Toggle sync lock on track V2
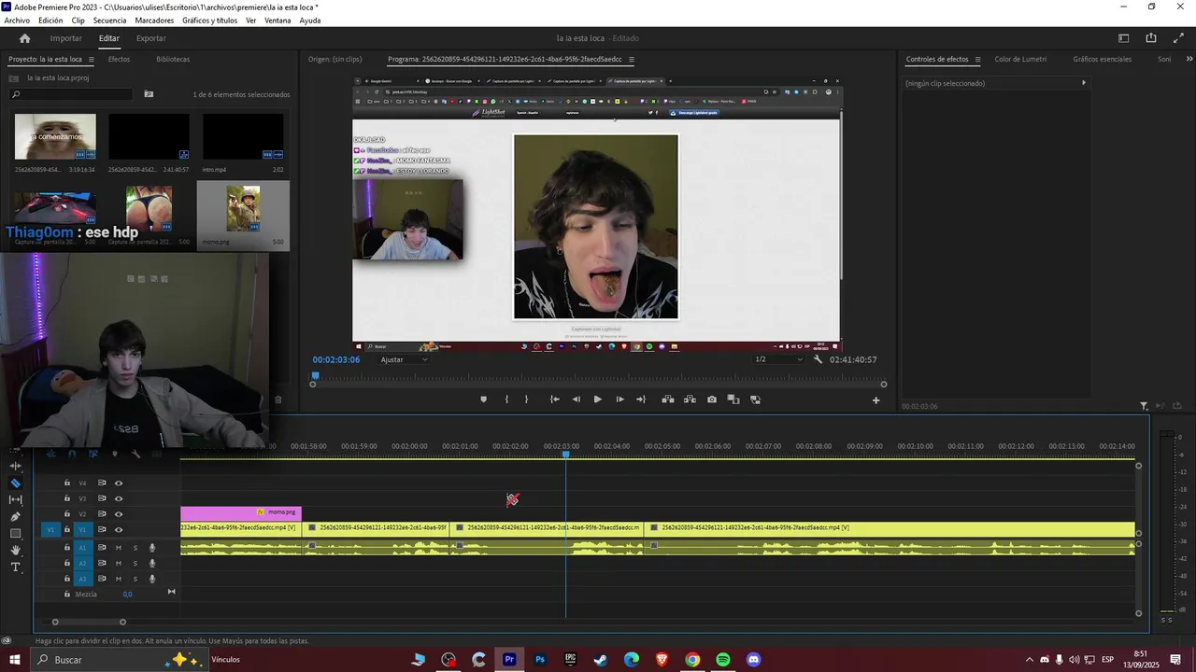The image size is (1196, 672). click(x=101, y=514)
